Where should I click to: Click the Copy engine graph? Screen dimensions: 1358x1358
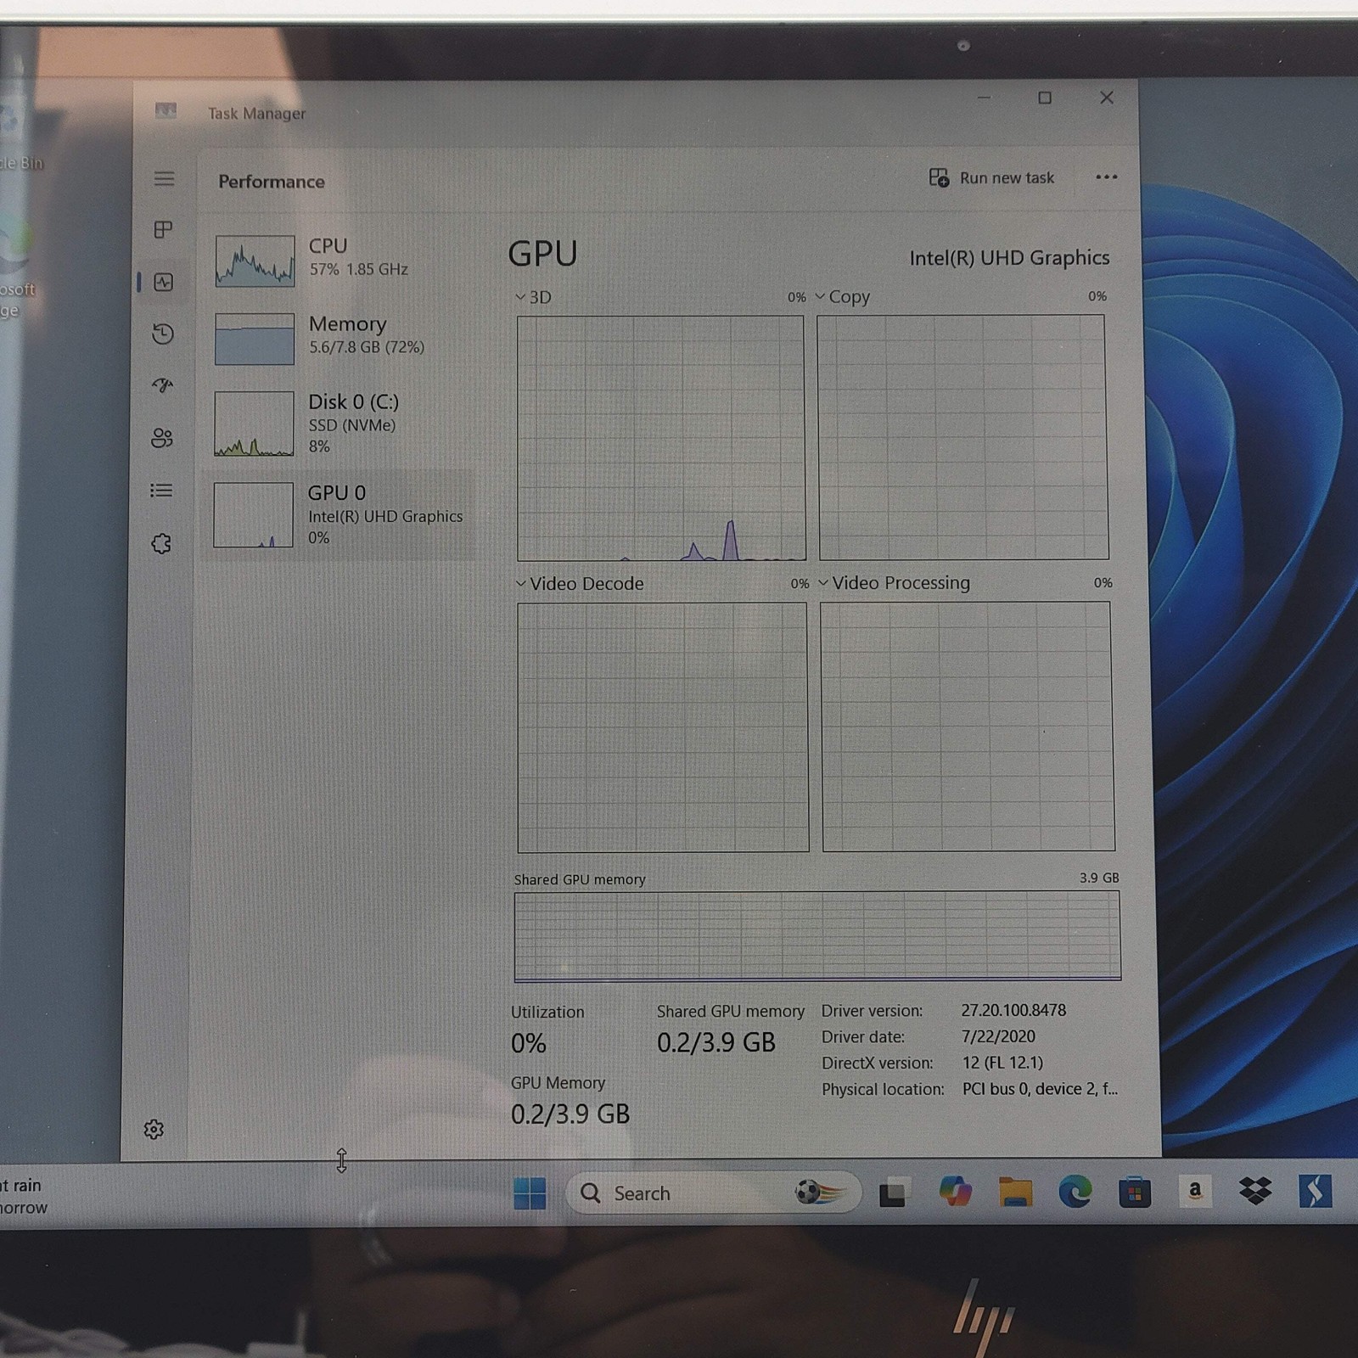click(962, 437)
